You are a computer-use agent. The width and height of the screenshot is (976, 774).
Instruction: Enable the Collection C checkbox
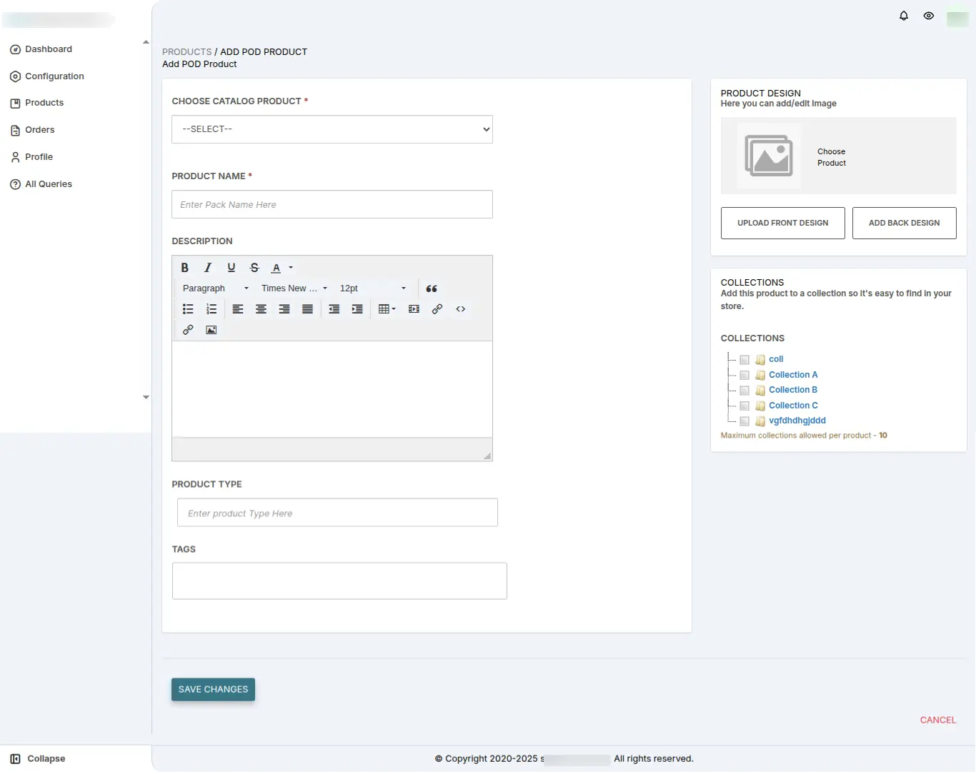tap(745, 406)
